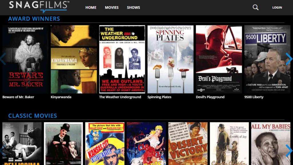The height and width of the screenshot is (165, 293).
Task: Click the LOGIN link
Action: pos(277,7)
